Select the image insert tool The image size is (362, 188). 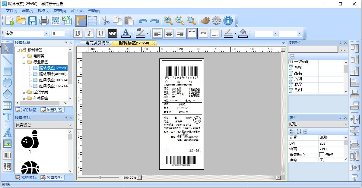[7, 144]
